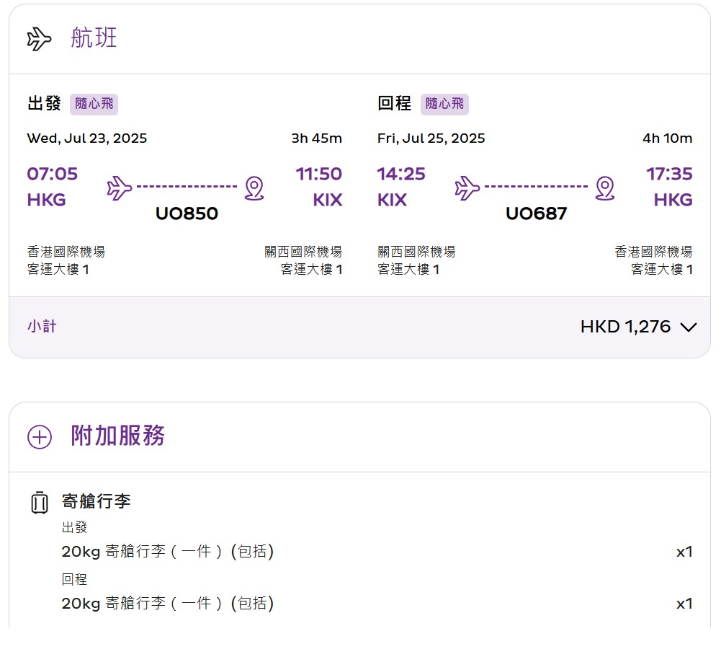Click the x1 quantity for outbound baggage
721x657 pixels.
(684, 552)
